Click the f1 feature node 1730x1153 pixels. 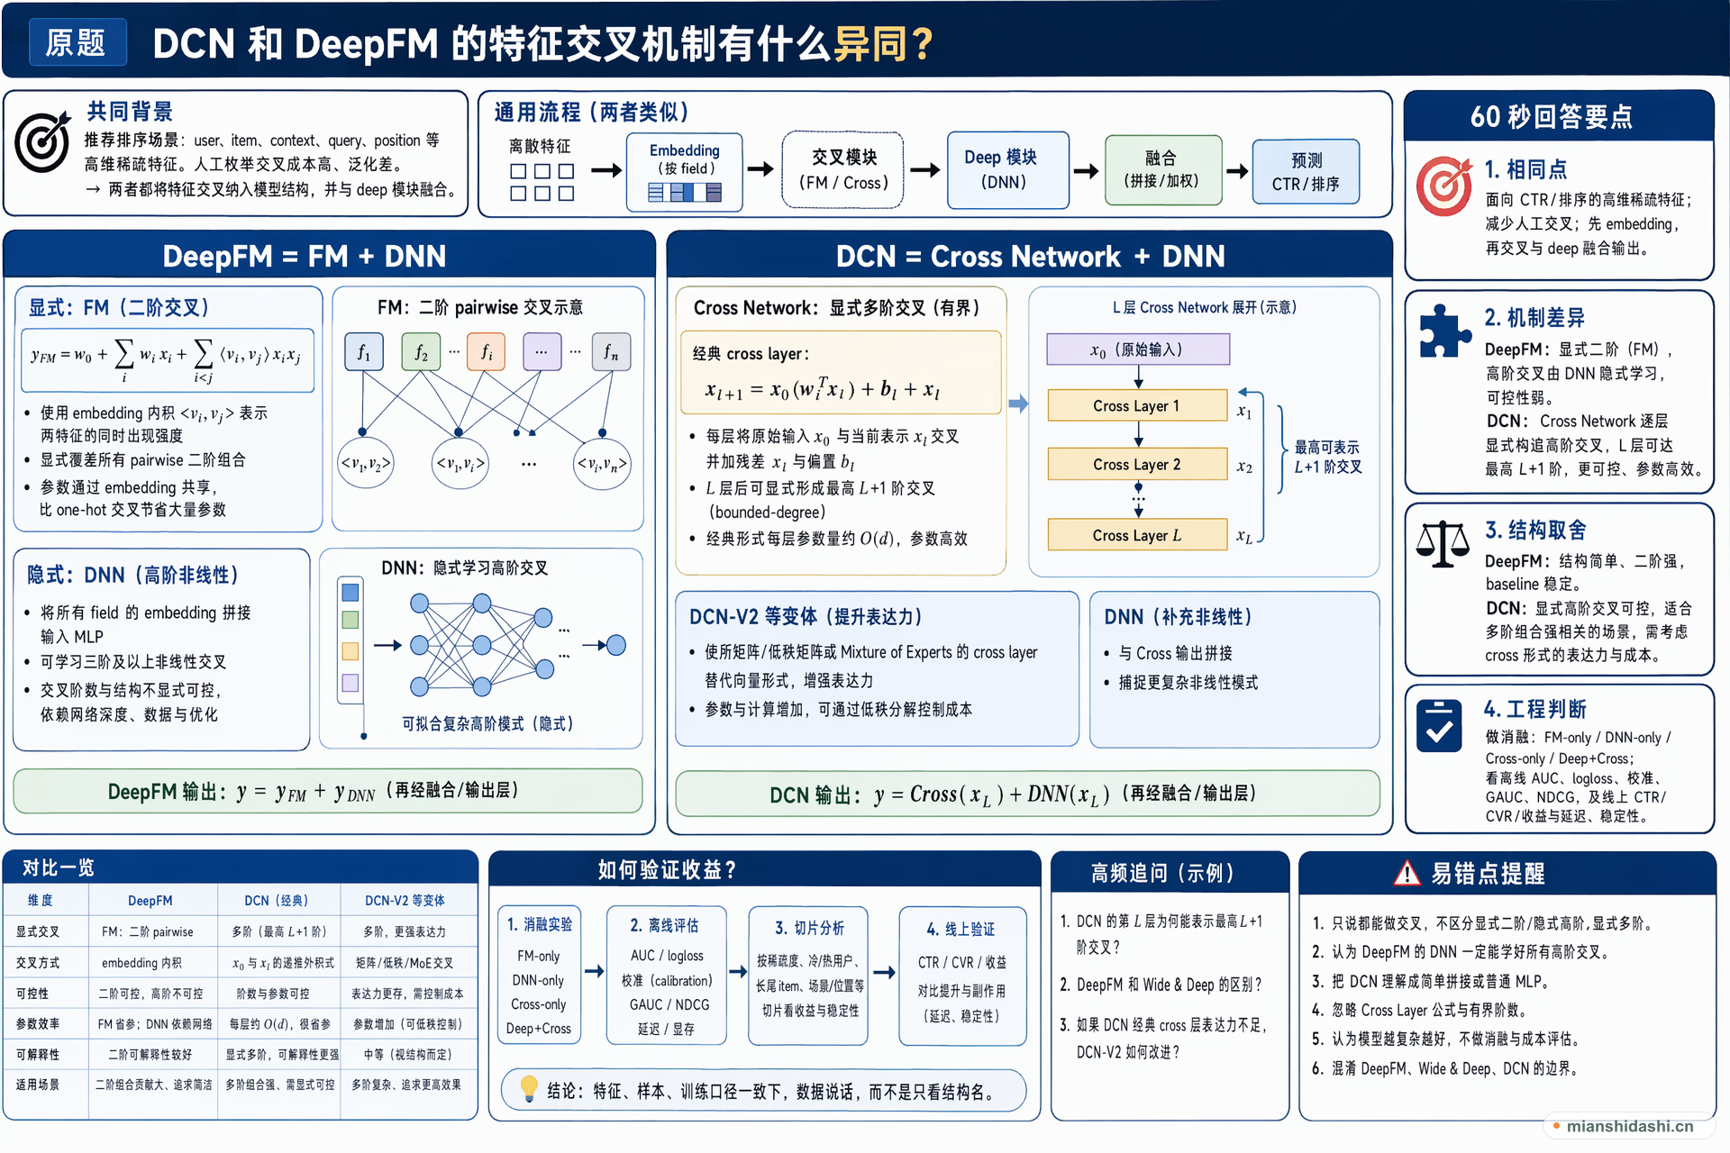point(364,352)
